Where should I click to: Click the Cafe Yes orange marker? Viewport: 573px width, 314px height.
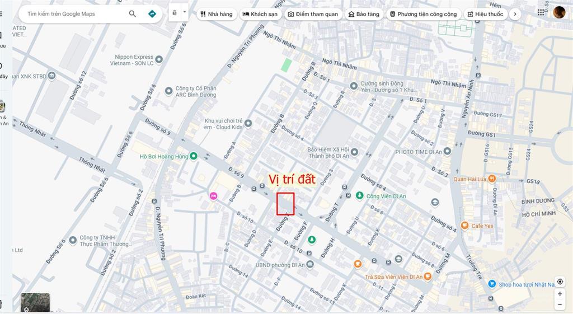464,226
